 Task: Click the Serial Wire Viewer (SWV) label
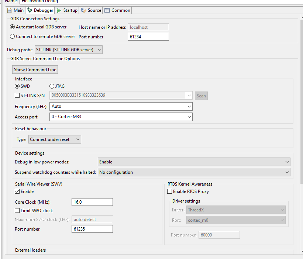[x=39, y=184]
